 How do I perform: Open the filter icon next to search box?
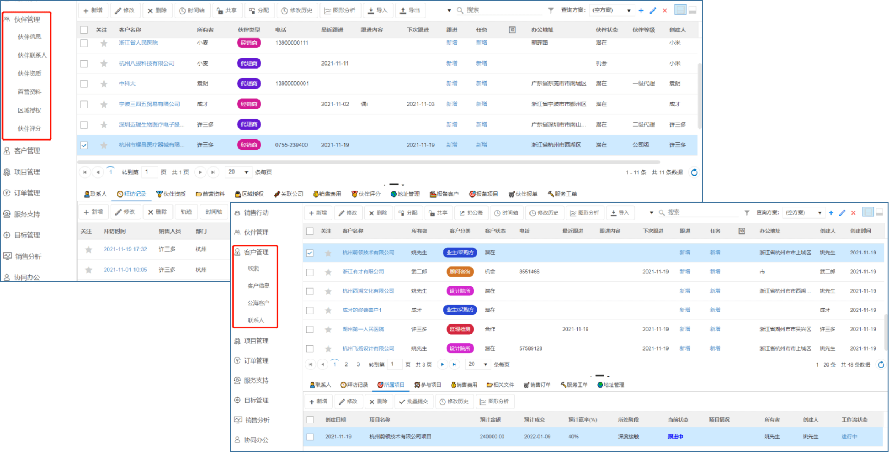click(x=552, y=10)
